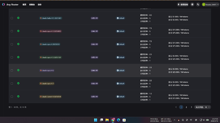
Task: Click price text $1.000 / 1M tokens
Action: tap(180, 17)
